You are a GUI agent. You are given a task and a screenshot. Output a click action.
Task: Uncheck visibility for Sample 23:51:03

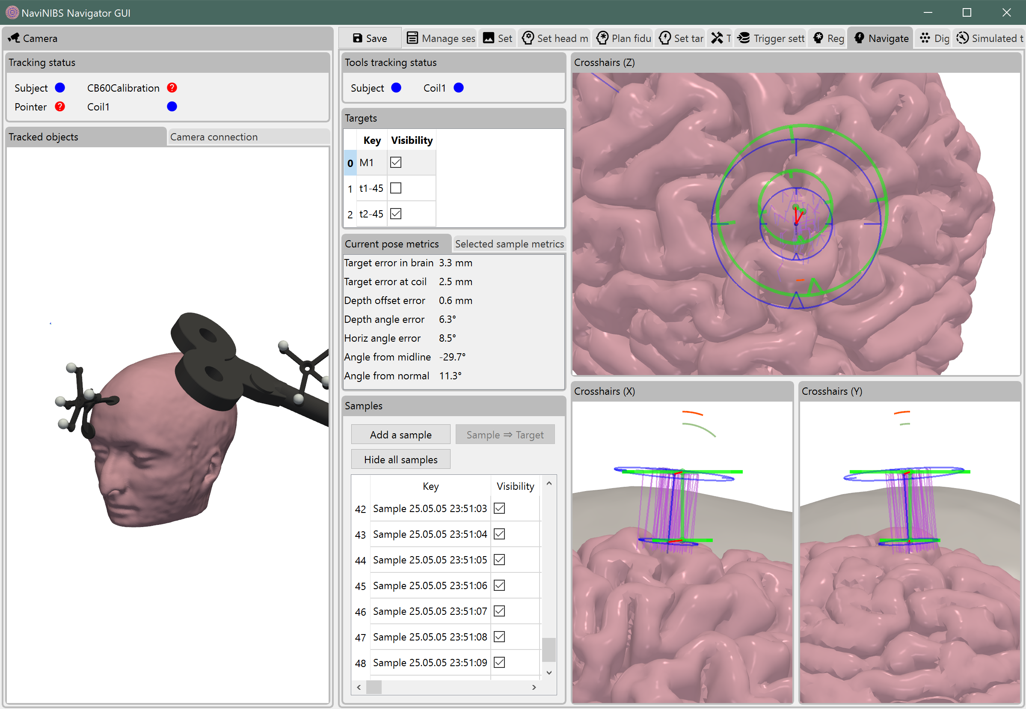500,509
